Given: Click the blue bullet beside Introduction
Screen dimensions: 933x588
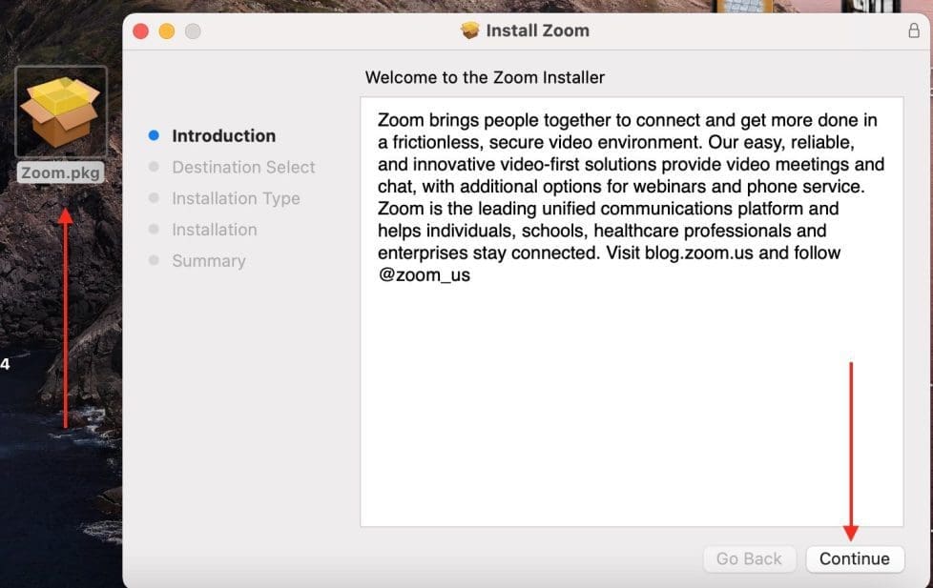Looking at the screenshot, I should [x=154, y=136].
